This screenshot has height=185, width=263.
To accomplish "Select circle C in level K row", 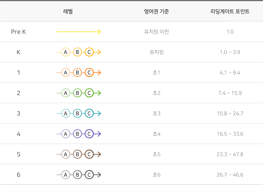I will click(89, 52).
